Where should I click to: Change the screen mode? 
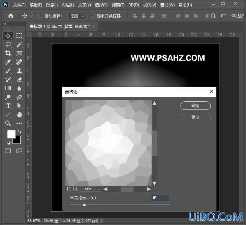click(x=19, y=151)
